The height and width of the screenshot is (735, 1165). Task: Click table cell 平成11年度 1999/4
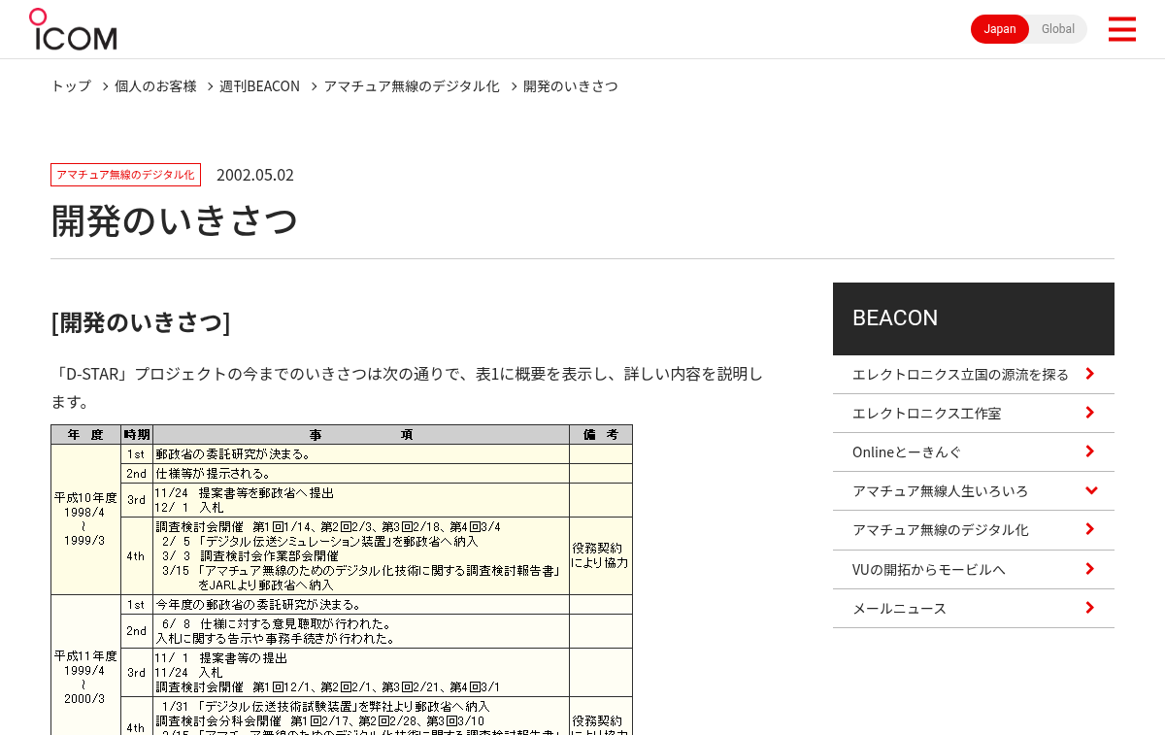click(x=85, y=665)
